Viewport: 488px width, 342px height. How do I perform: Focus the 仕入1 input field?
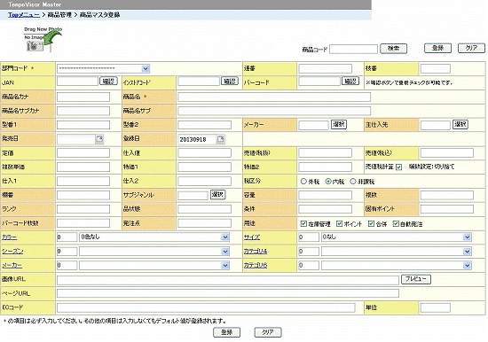83,182
